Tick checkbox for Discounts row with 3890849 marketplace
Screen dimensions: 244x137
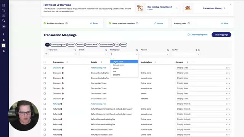(x=45, y=99)
